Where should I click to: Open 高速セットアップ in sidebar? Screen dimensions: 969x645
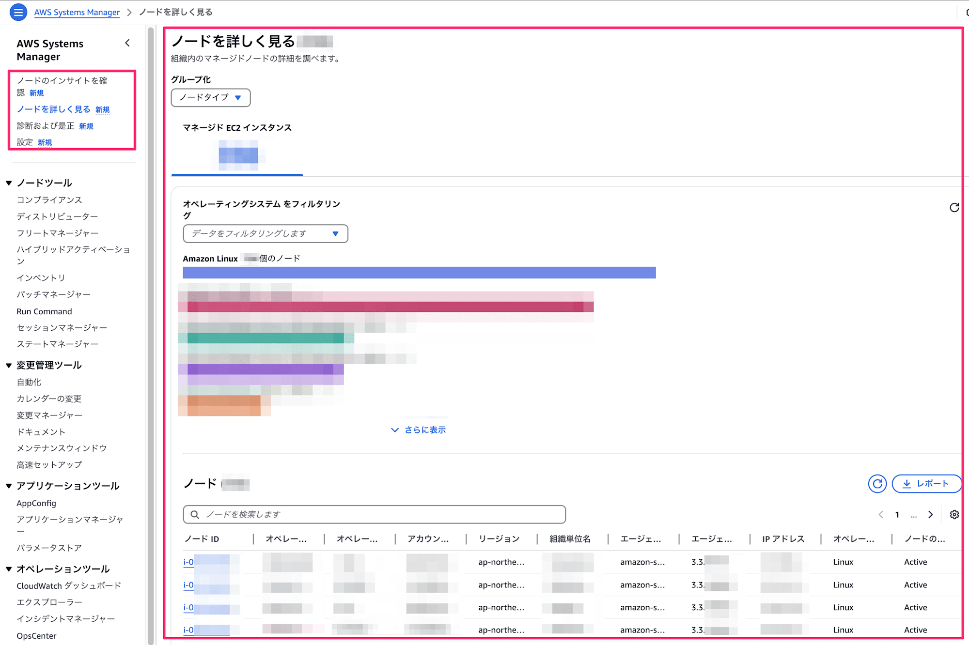coord(49,465)
